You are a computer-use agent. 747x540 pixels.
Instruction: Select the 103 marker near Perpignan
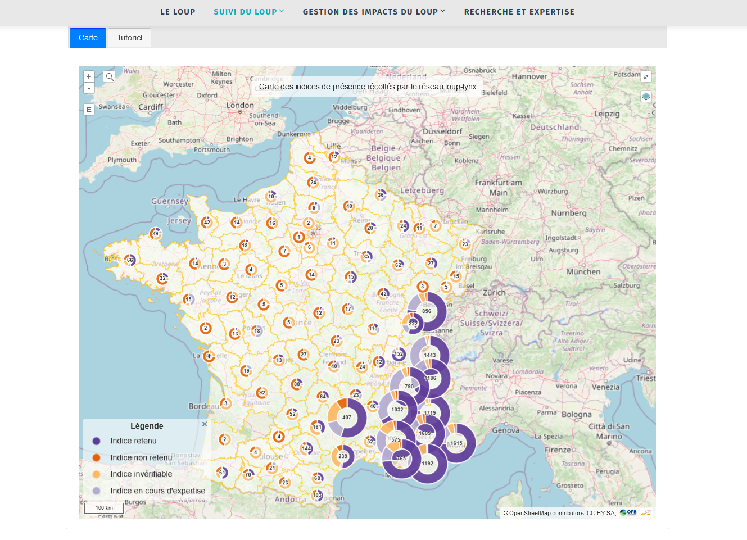318,495
